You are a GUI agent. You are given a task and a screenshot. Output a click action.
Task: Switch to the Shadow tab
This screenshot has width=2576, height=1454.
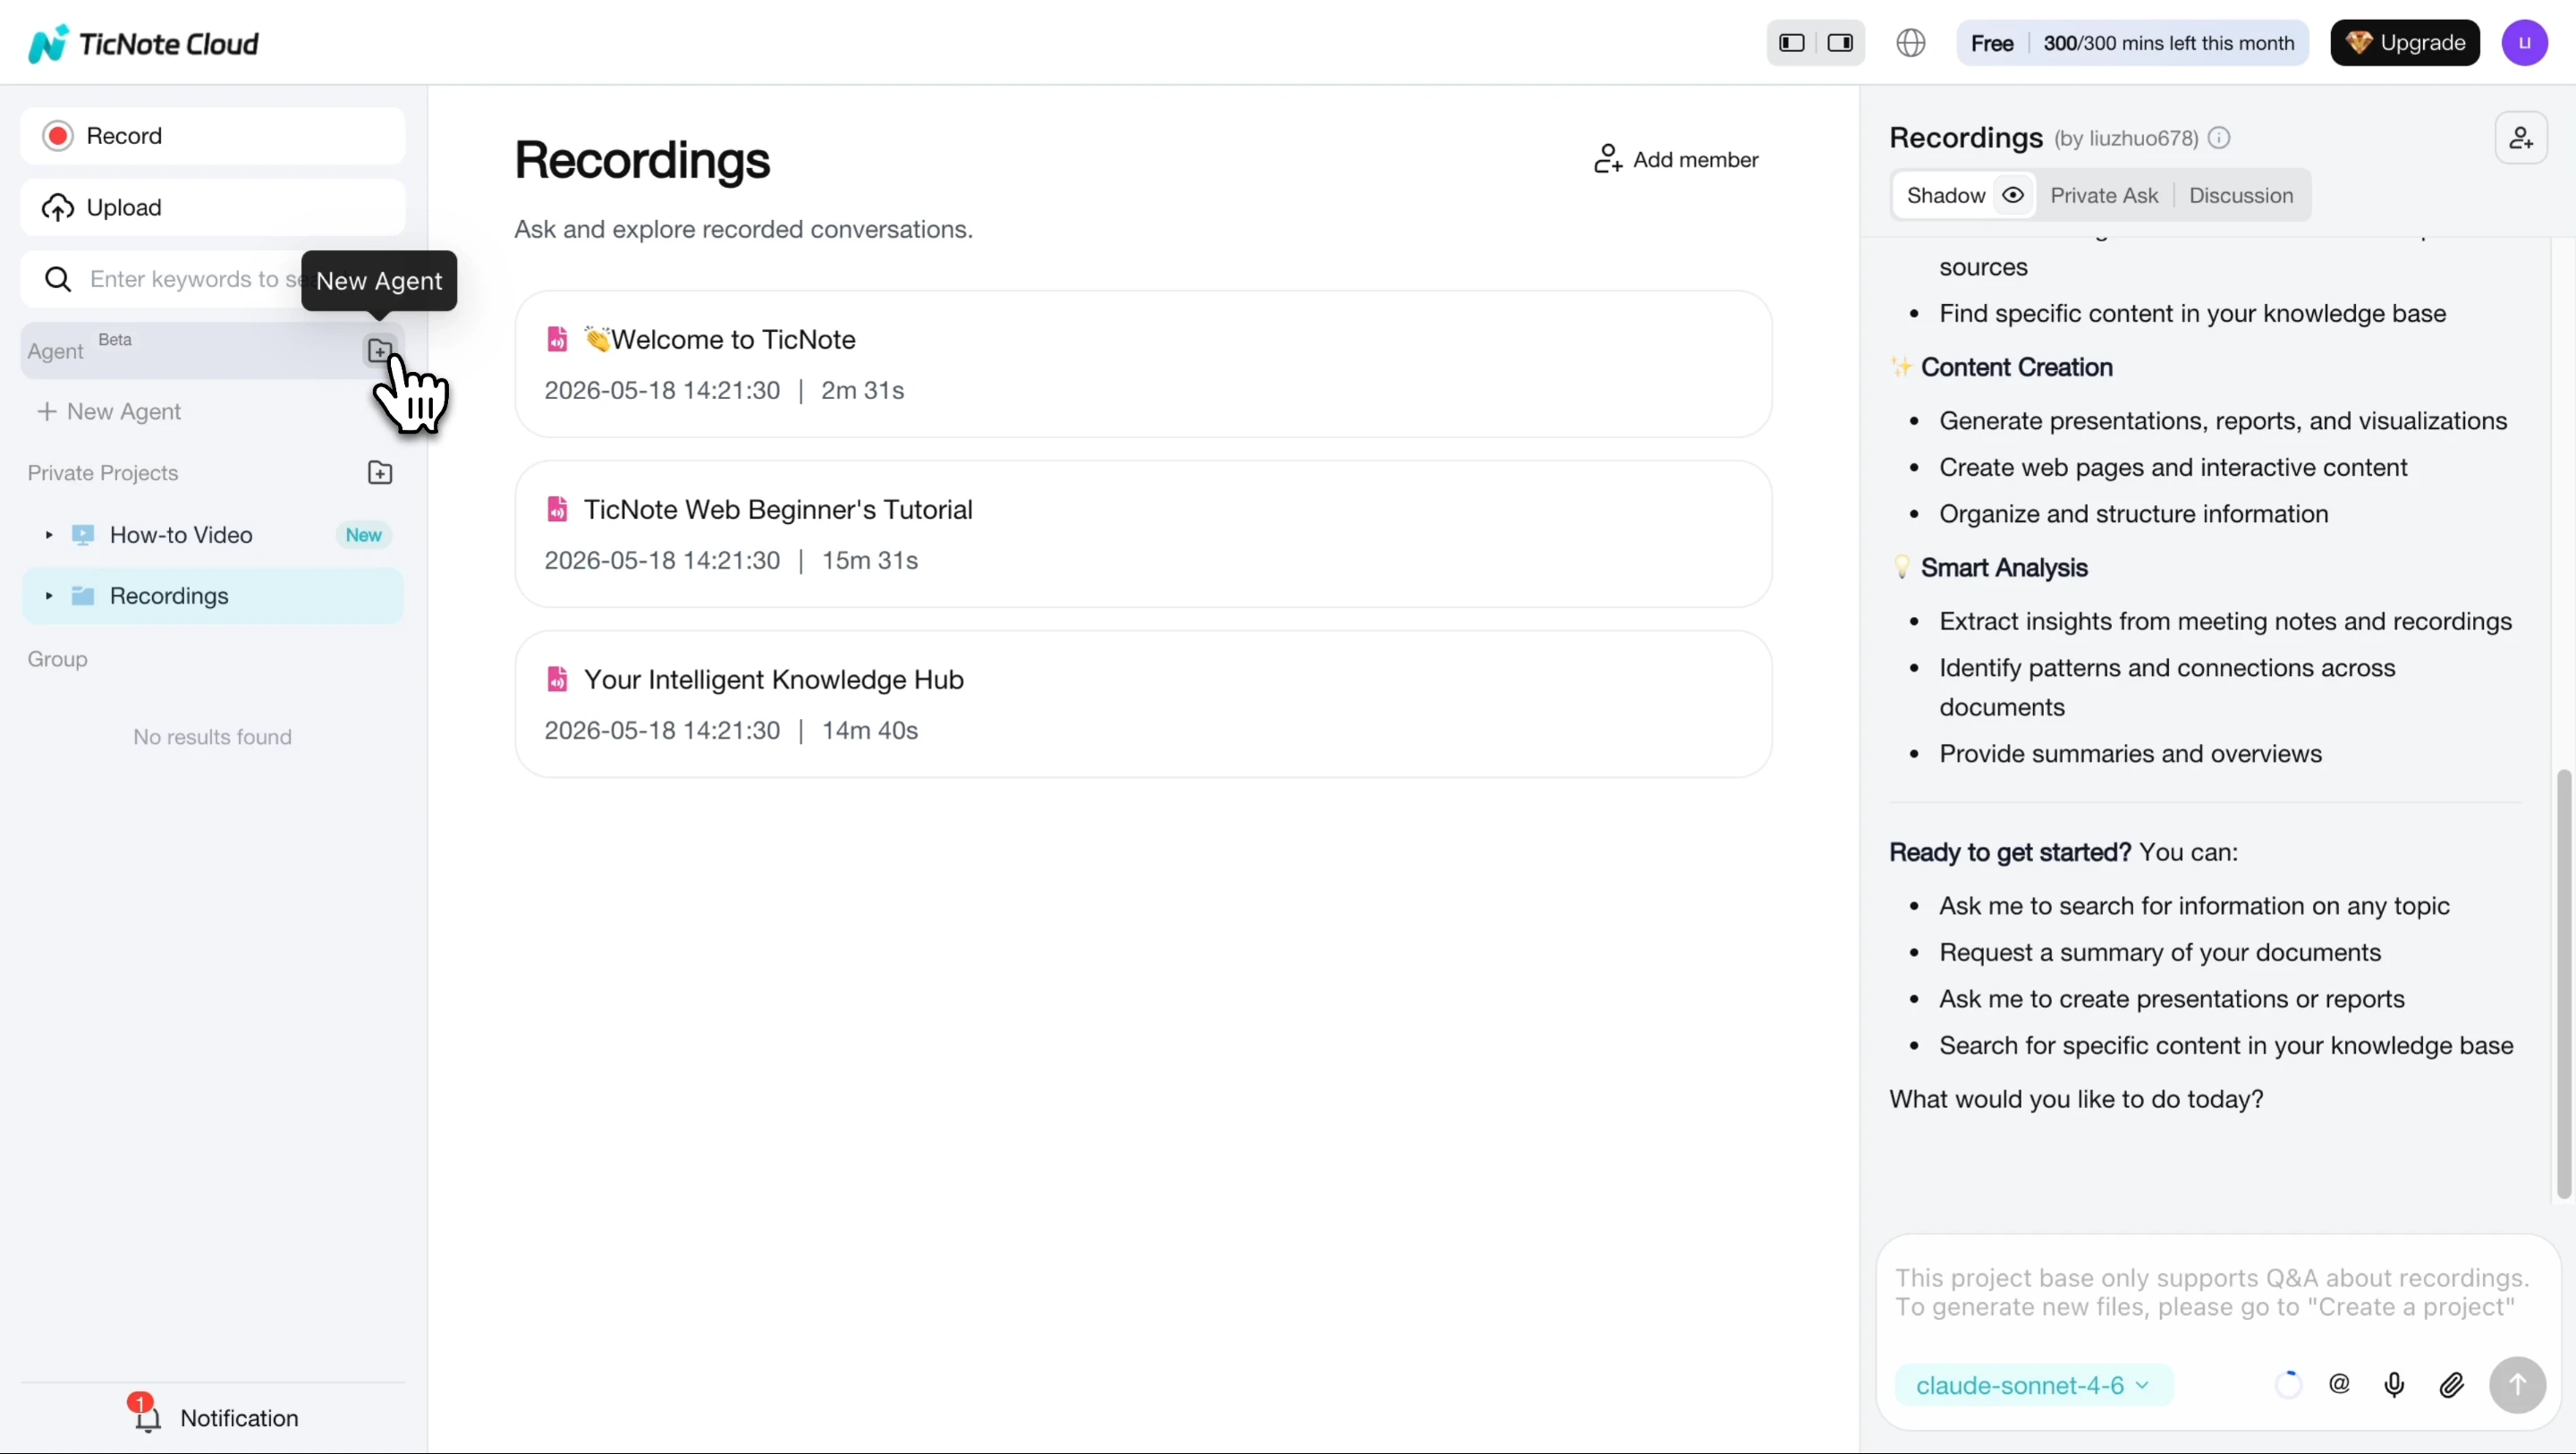1945,195
